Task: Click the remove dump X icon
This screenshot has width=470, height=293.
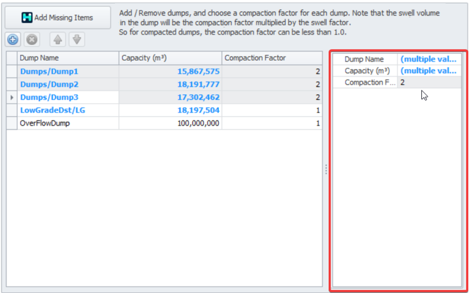Action: (31, 40)
